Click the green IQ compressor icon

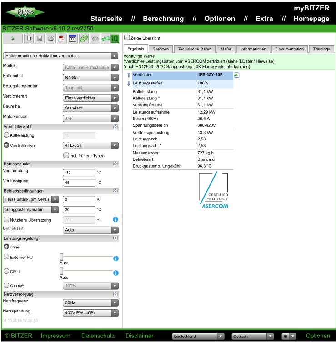tap(110, 39)
